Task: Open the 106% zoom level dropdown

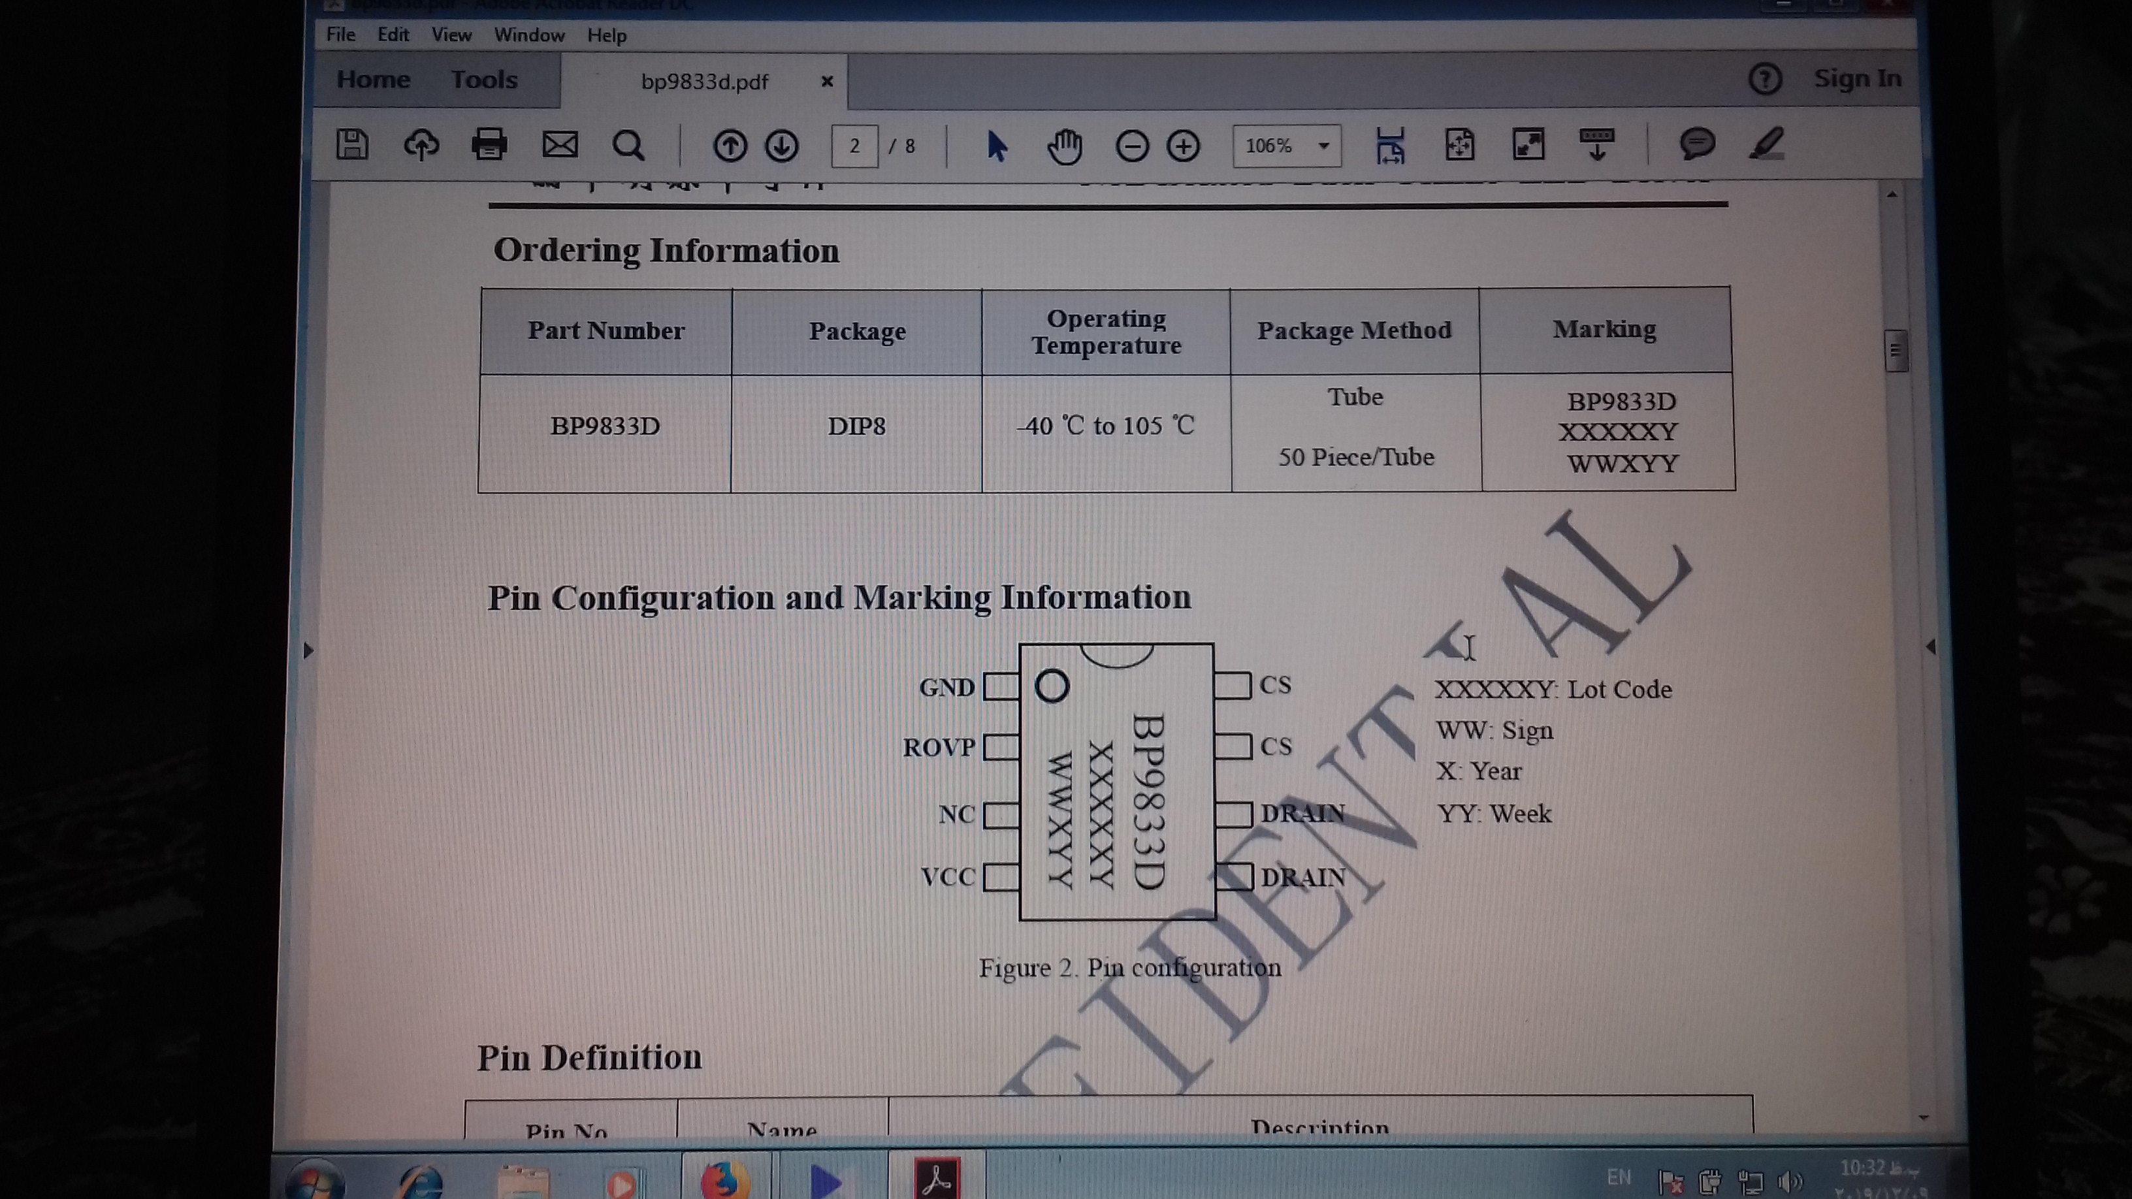Action: 1287,146
